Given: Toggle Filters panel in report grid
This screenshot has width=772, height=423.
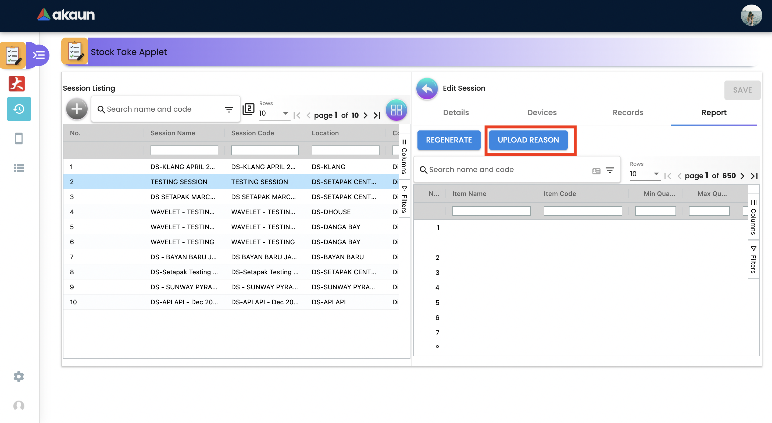Looking at the screenshot, I should [x=753, y=260].
